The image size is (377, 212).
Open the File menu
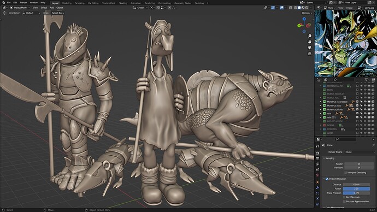(x=9, y=3)
